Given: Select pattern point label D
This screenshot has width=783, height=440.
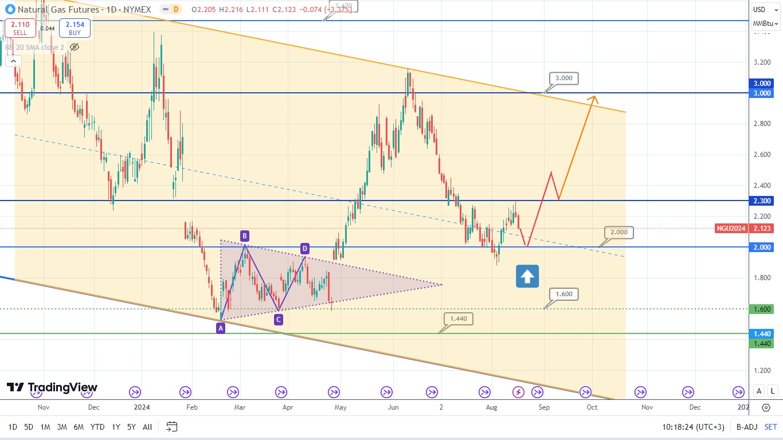Looking at the screenshot, I should 305,249.
